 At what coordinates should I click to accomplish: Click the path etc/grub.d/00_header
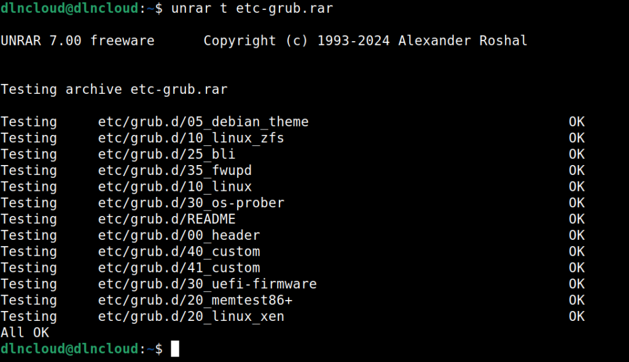pyautogui.click(x=179, y=235)
